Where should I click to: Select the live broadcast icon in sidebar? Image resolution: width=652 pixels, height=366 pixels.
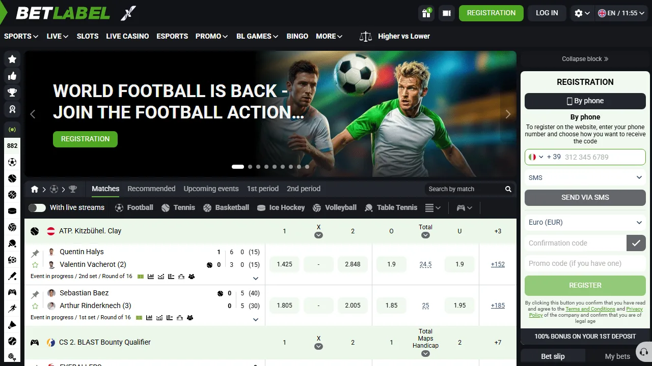point(12,130)
